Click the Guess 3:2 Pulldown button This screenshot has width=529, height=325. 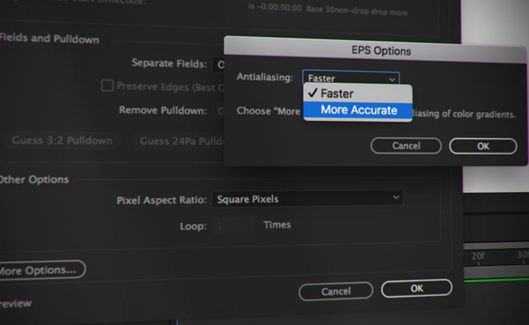pyautogui.click(x=62, y=141)
